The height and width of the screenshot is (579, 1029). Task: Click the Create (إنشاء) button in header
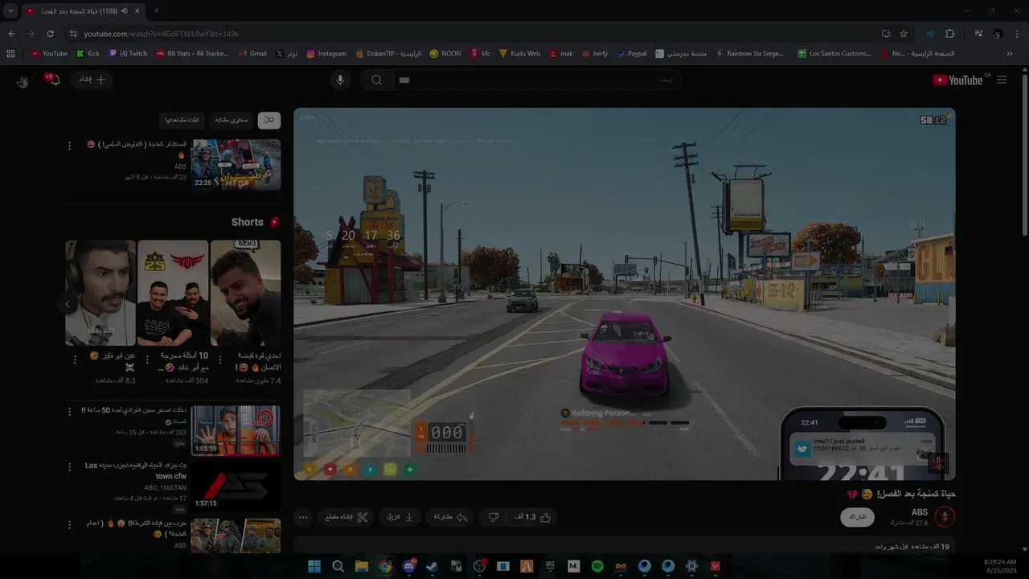pyautogui.click(x=92, y=80)
